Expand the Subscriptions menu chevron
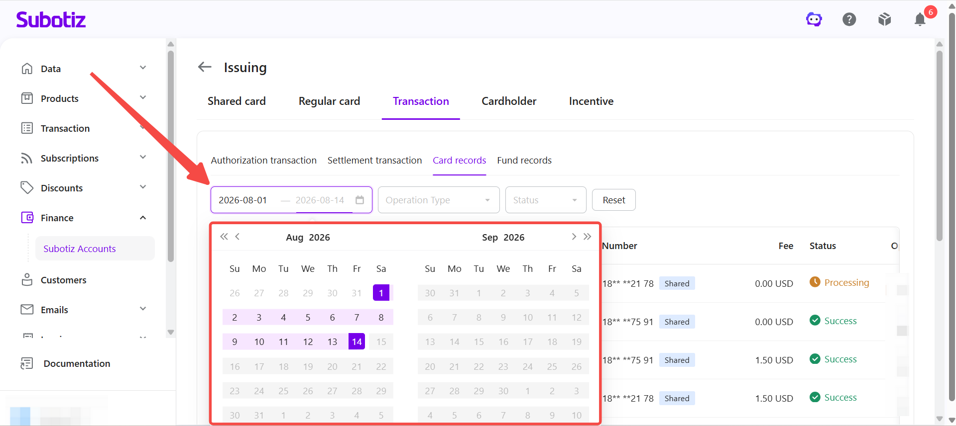Viewport: 956px width, 426px height. (143, 157)
